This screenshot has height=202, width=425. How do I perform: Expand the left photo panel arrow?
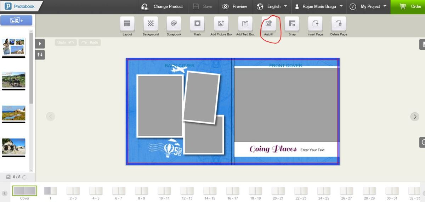(40, 44)
